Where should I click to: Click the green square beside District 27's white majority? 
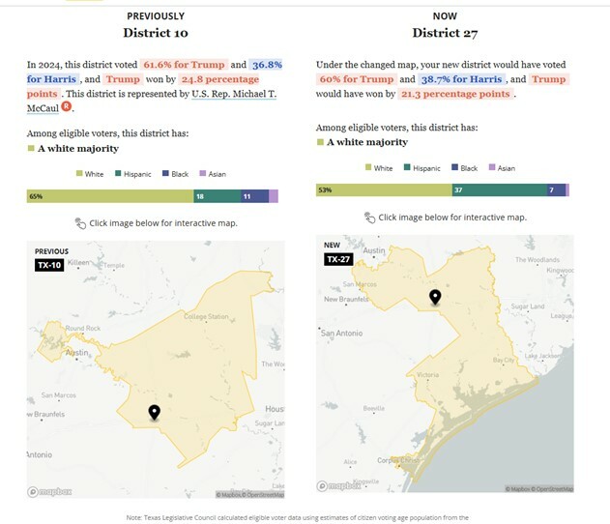320,142
